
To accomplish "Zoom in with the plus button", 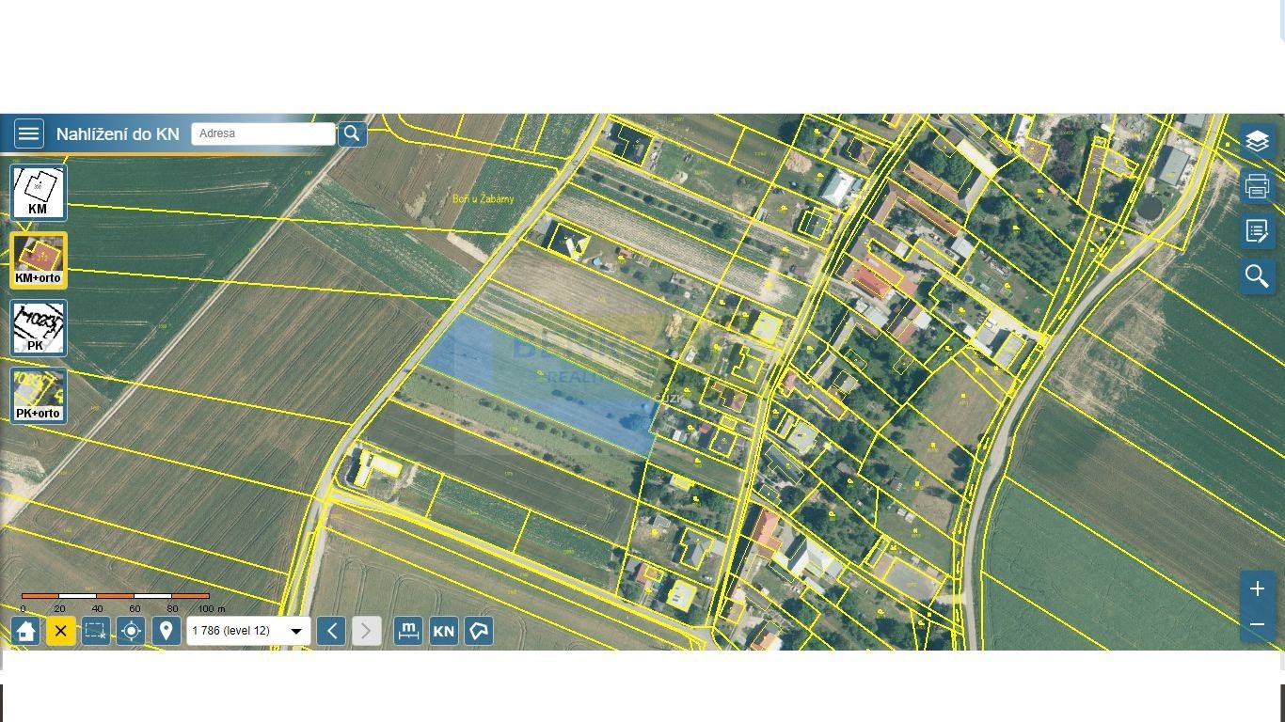I will pyautogui.click(x=1257, y=589).
